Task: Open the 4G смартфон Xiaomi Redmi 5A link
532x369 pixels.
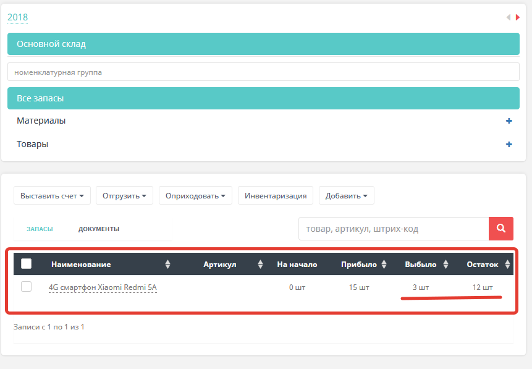Action: coord(103,287)
